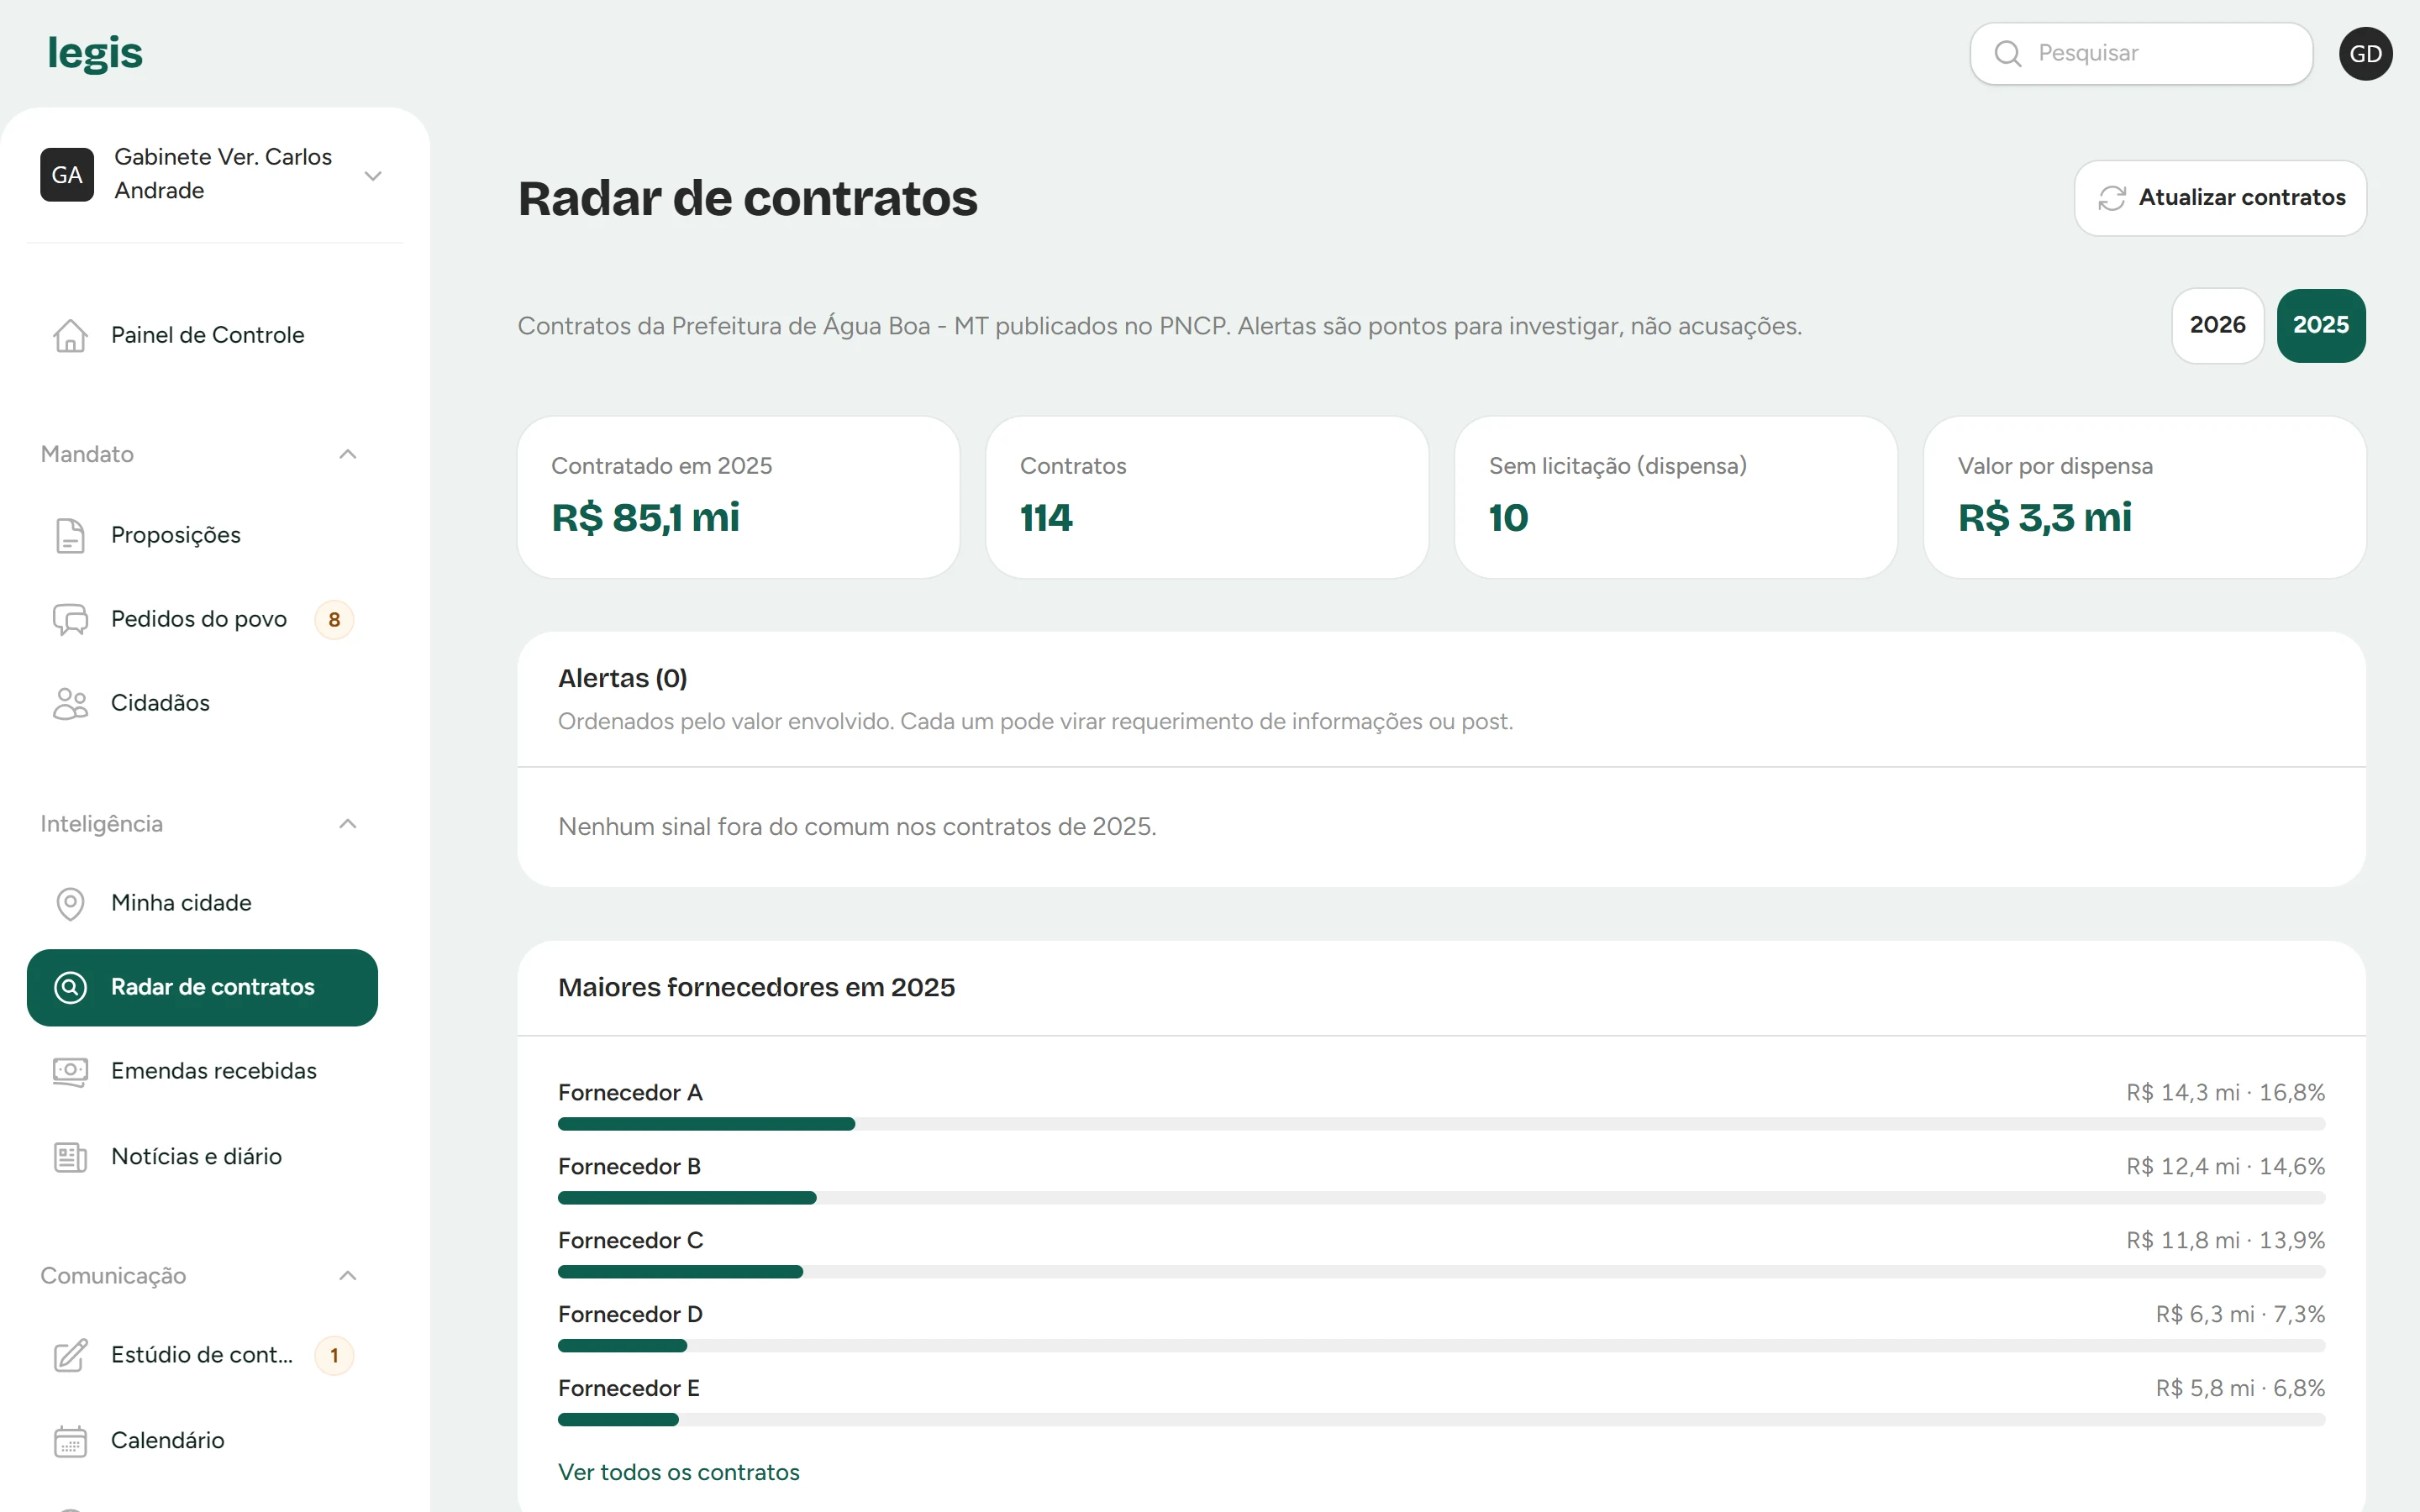
Task: Click Fornecedor D progress bar
Action: [x=1441, y=1346]
